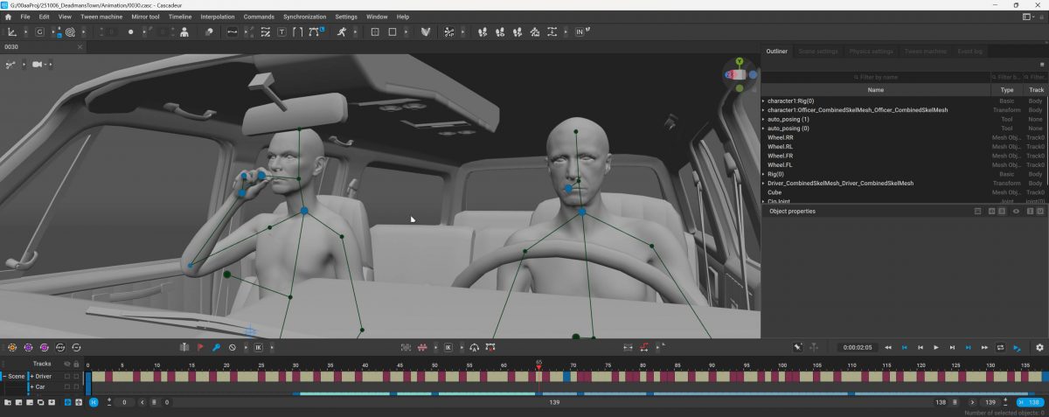Click the current frame marker at 65
Viewport: 1049px width, 417px height.
539,365
